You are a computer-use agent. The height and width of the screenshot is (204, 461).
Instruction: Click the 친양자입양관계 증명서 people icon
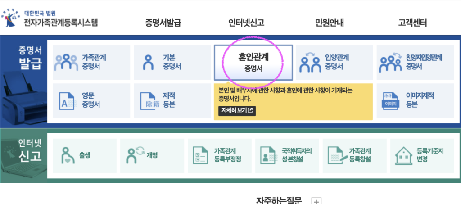pyautogui.click(x=390, y=63)
